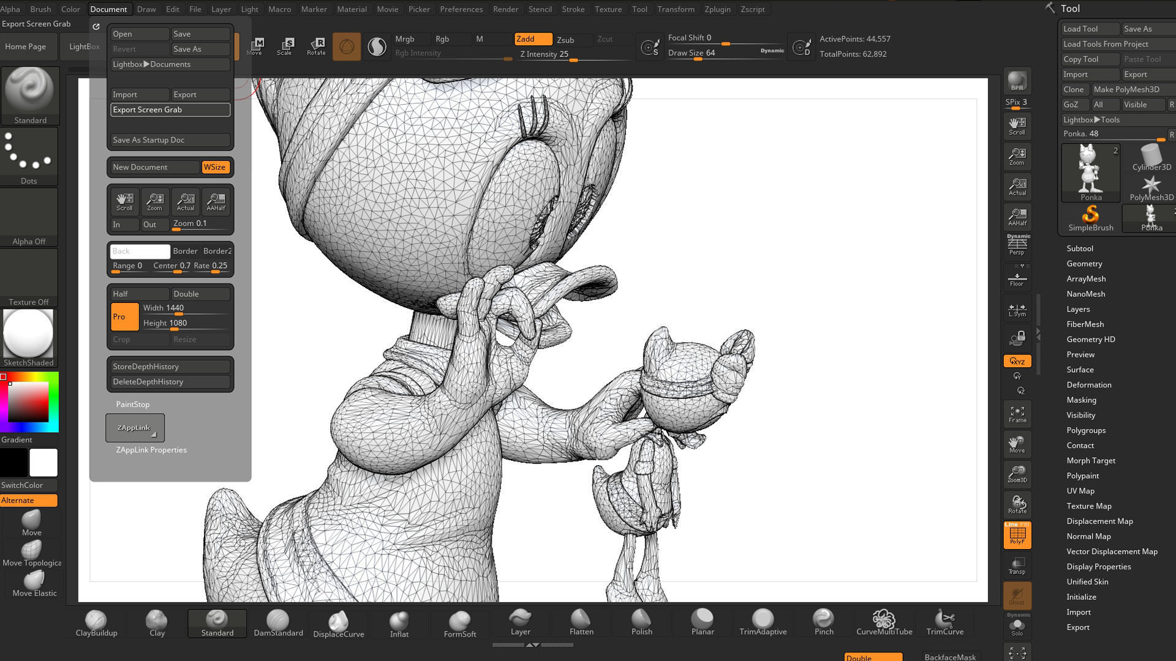Expand the Masking section

pyautogui.click(x=1081, y=400)
